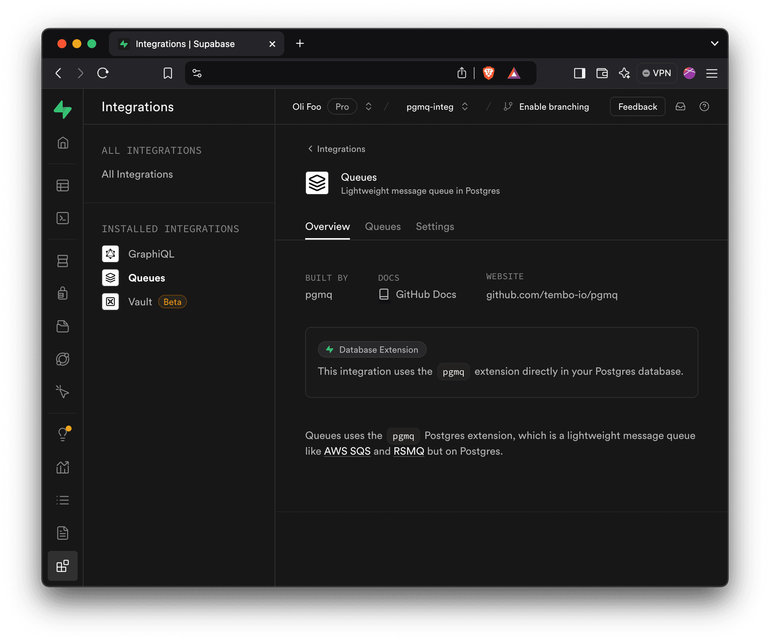
Task: Open Reports using the chart icon
Action: (x=63, y=468)
